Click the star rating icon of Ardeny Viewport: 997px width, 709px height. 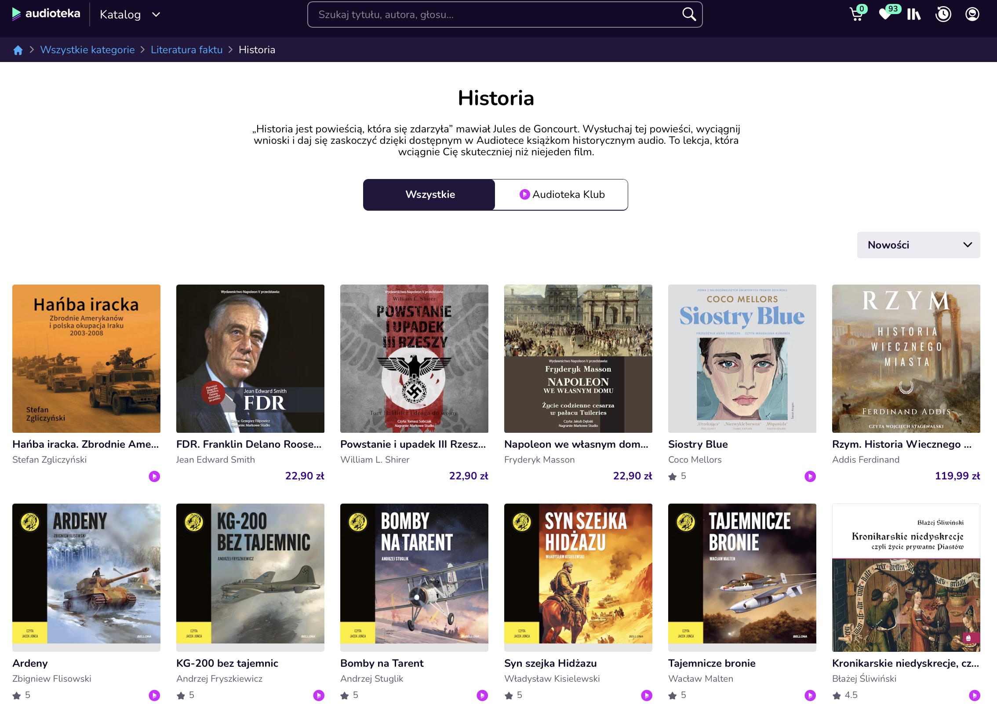point(17,695)
